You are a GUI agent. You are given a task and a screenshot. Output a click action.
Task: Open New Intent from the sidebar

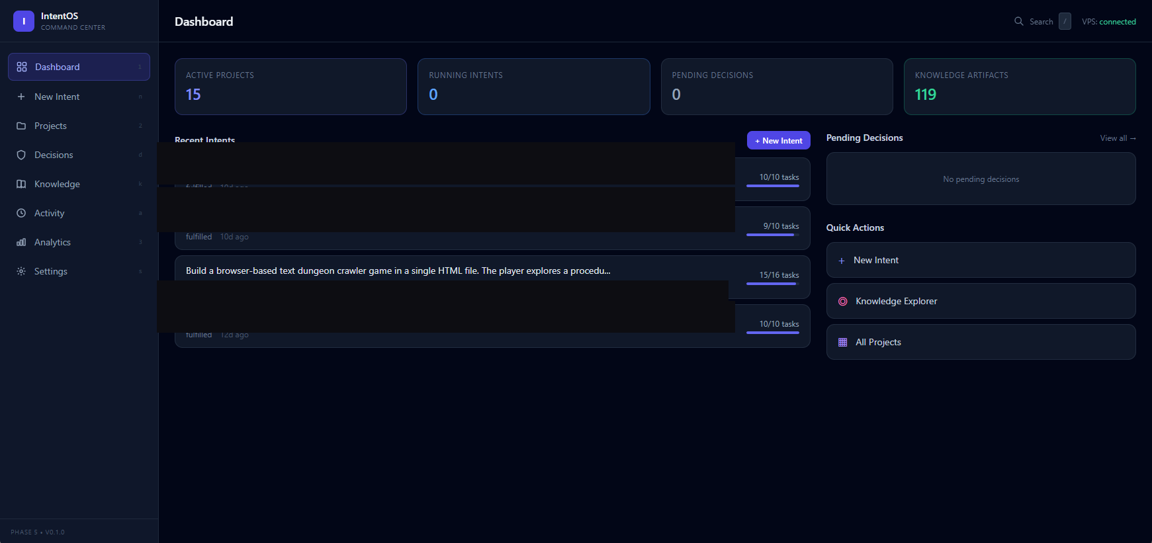(79, 97)
